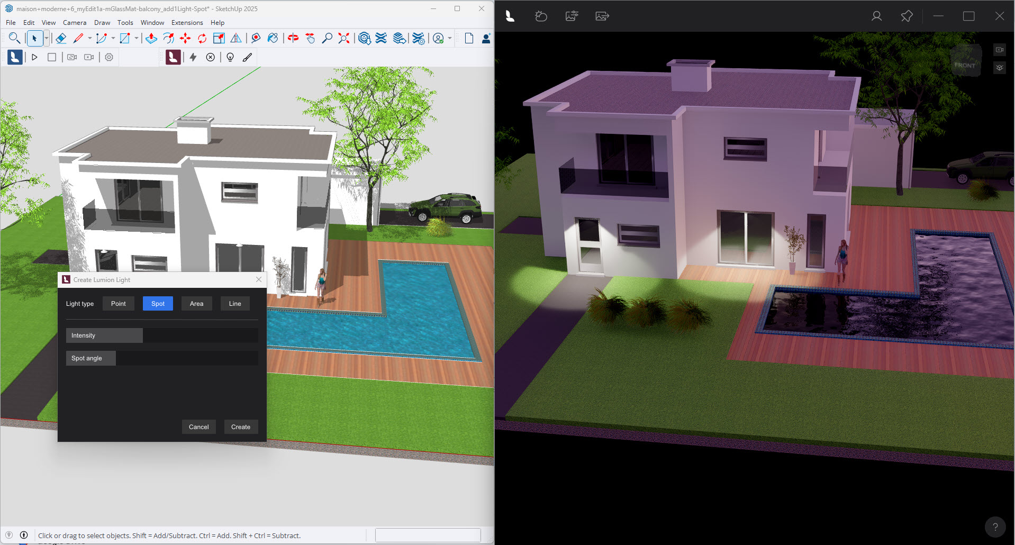This screenshot has height=545, width=1015.
Task: Open the weather settings in Lumion
Action: coord(541,16)
